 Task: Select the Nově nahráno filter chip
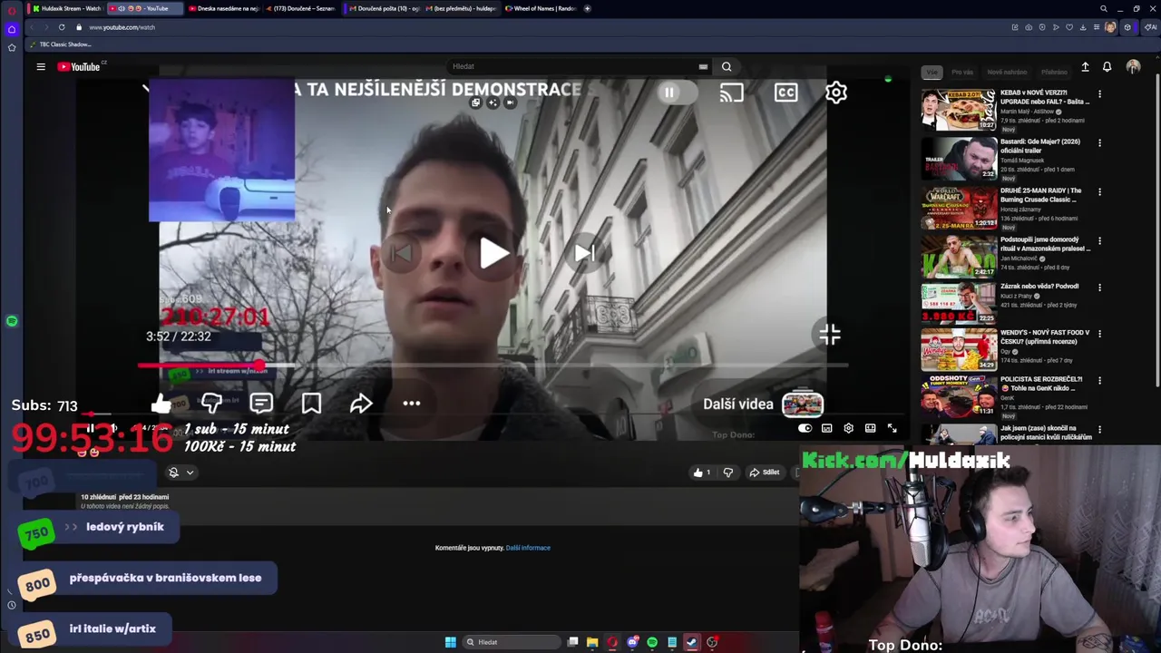pyautogui.click(x=1007, y=72)
